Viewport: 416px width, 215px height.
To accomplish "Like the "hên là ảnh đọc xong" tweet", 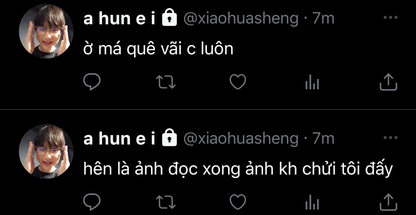I will 238,202.
